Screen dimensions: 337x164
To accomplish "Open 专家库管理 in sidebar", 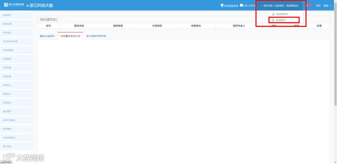I will pos(16,50).
